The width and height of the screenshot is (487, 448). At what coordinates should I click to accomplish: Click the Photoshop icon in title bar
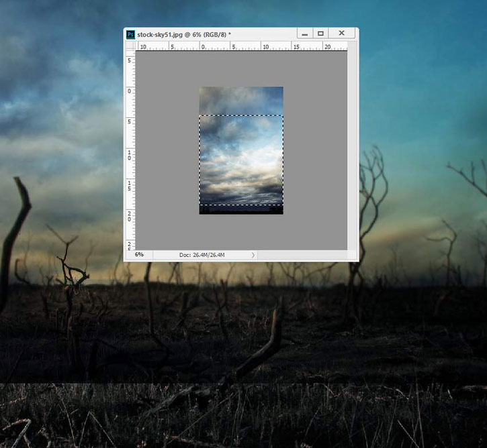[x=130, y=34]
